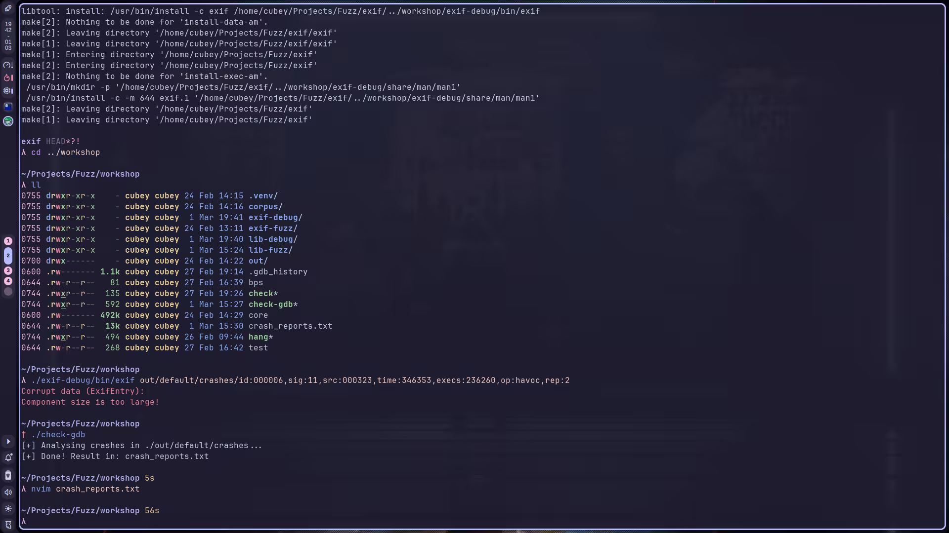Click the speedometer performance indicator
Image resolution: width=949 pixels, height=533 pixels.
pyautogui.click(x=8, y=65)
